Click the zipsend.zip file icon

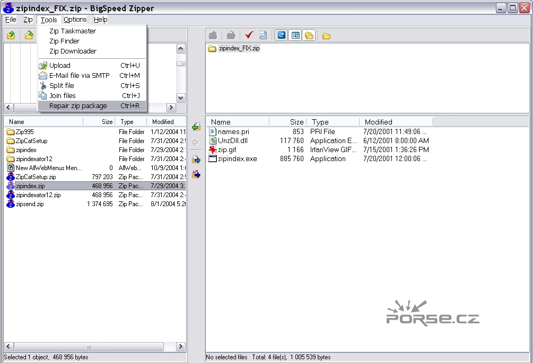pyautogui.click(x=11, y=204)
